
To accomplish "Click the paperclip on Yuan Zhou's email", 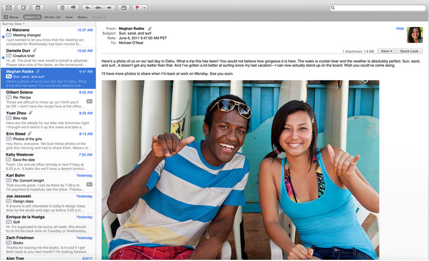I will pos(30,113).
